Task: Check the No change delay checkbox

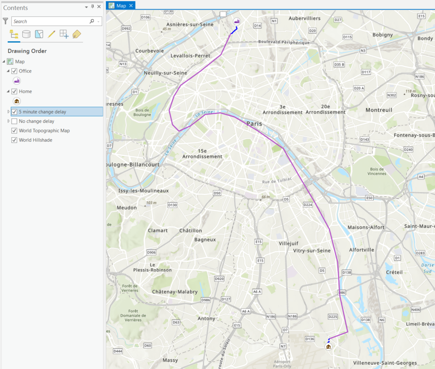Action: coord(15,121)
